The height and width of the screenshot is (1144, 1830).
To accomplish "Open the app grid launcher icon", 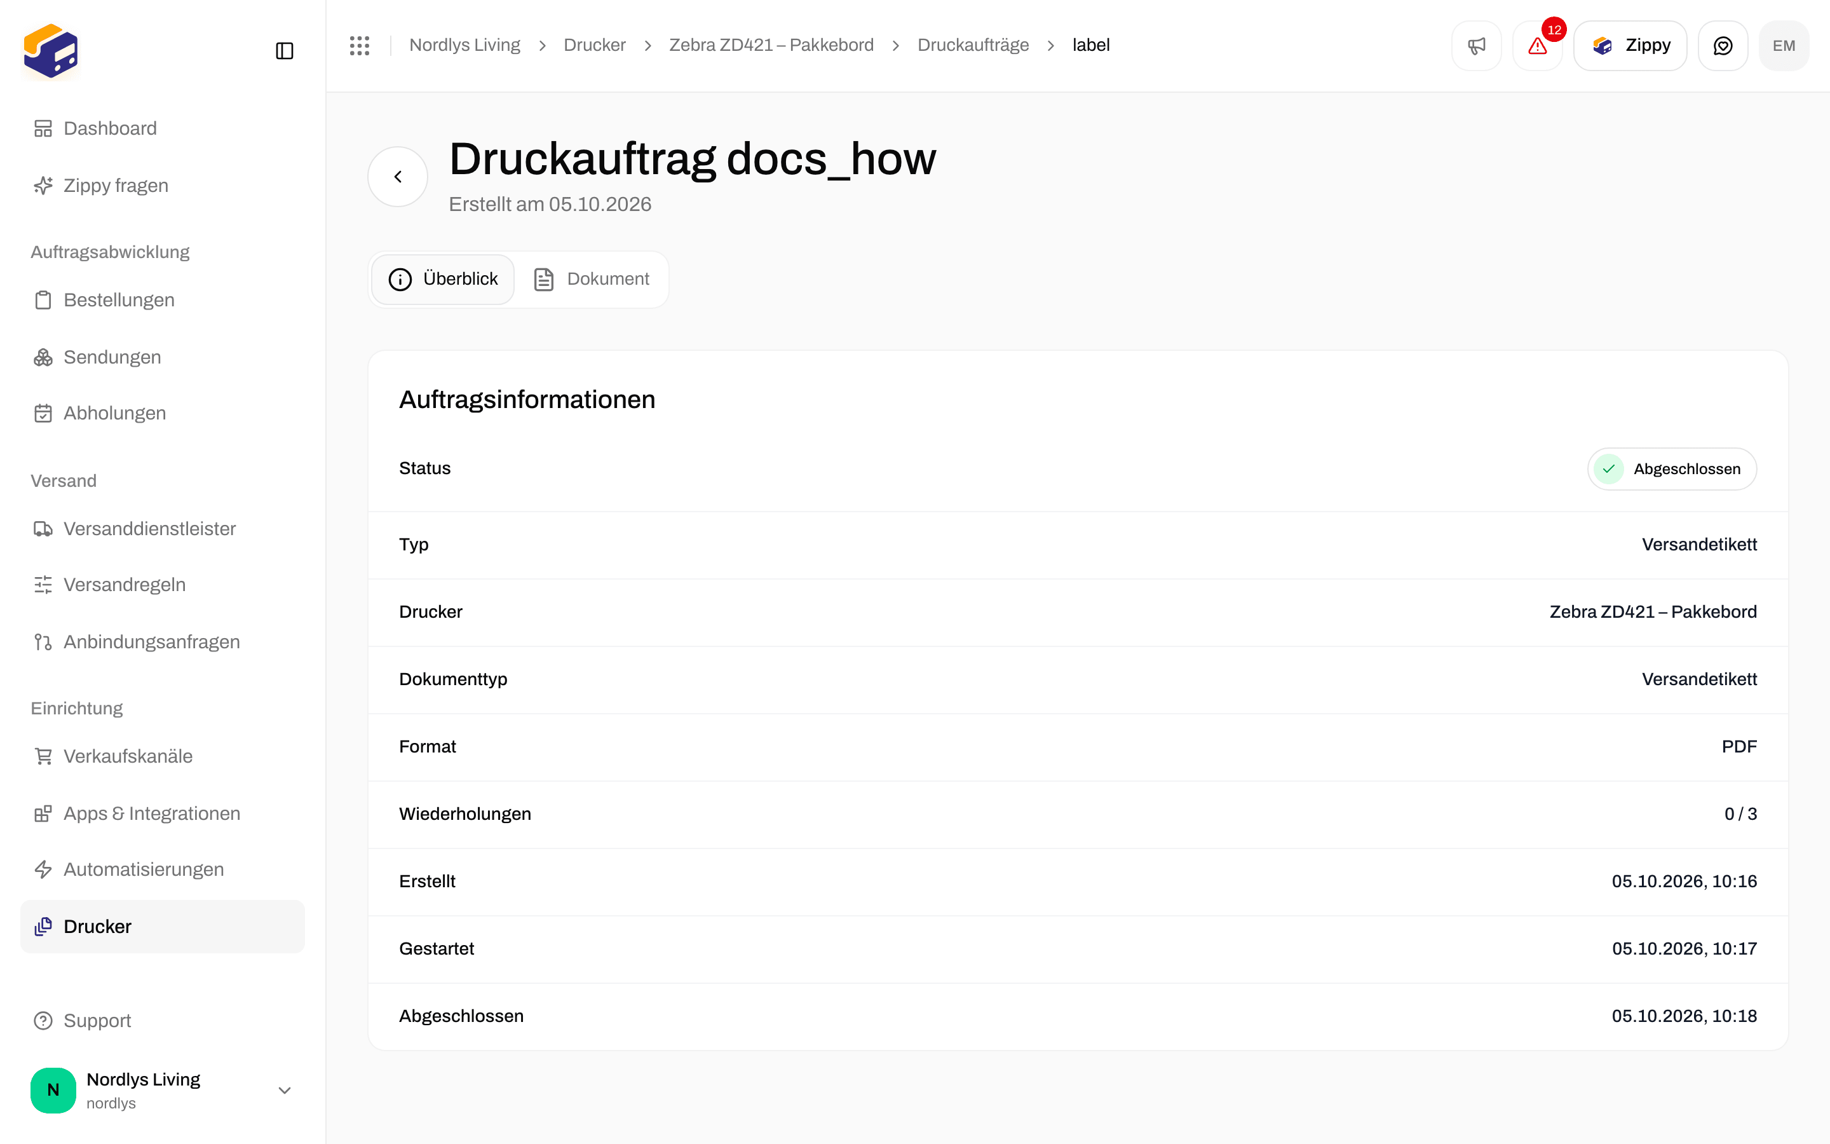I will (359, 45).
